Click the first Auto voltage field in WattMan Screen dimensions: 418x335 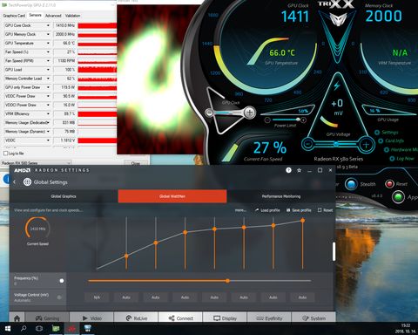point(126,297)
